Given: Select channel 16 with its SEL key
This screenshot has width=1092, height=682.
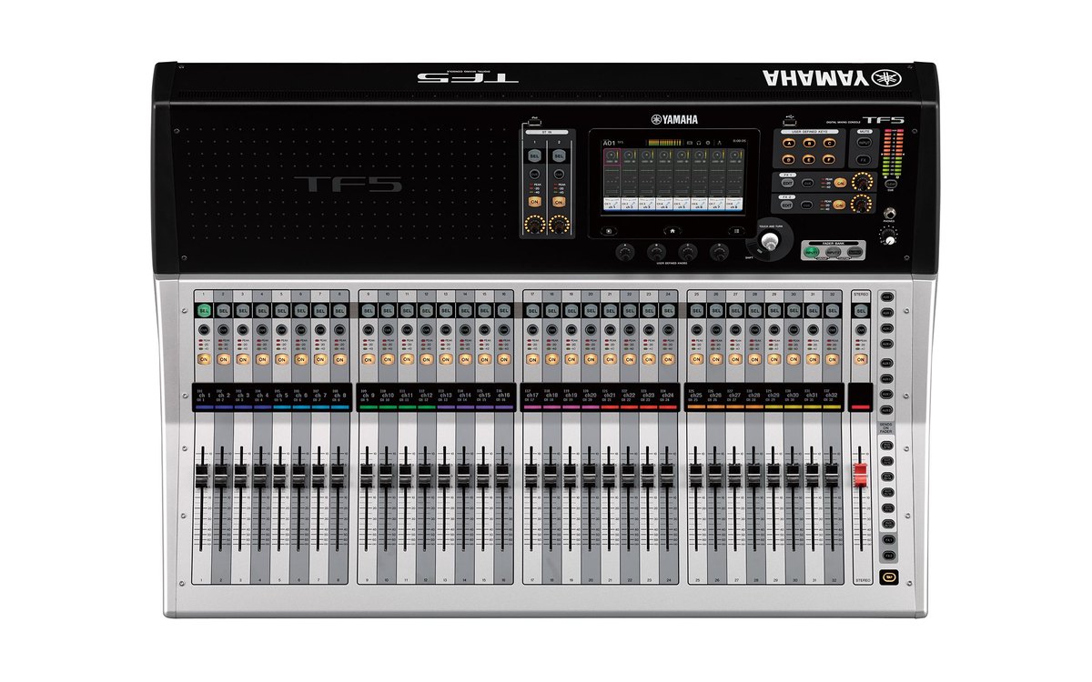Looking at the screenshot, I should (503, 311).
